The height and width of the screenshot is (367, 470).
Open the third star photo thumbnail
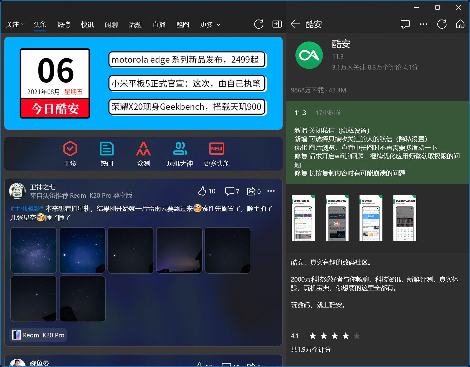coord(131,250)
